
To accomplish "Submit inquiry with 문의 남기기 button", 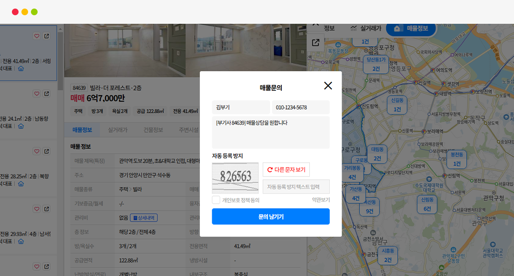I will (x=270, y=217).
